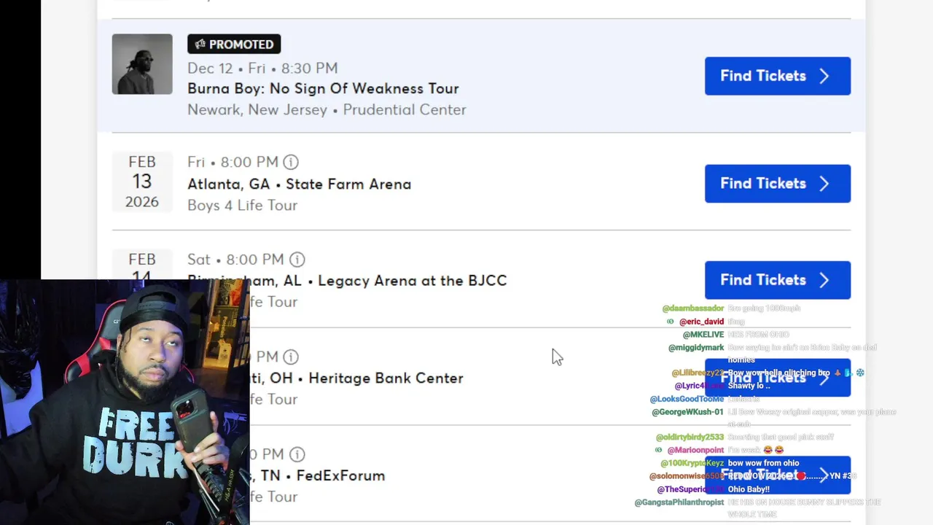
Task: Click megaphone icon in Promoted badge
Action: point(200,44)
